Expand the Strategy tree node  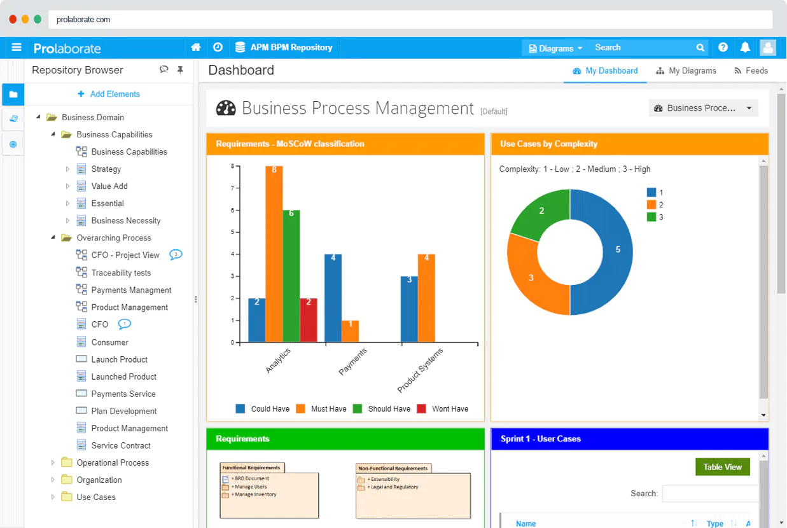click(x=68, y=169)
